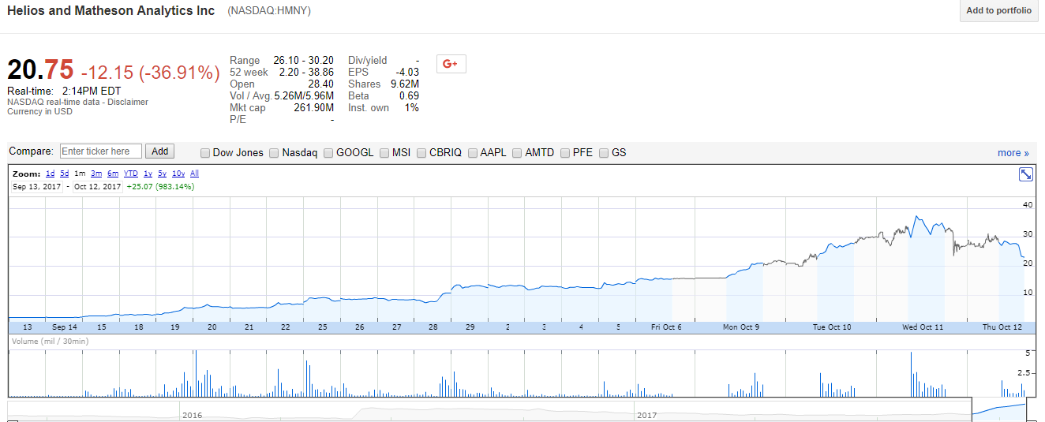Click the 2016 label in overview timeline

pos(192,415)
